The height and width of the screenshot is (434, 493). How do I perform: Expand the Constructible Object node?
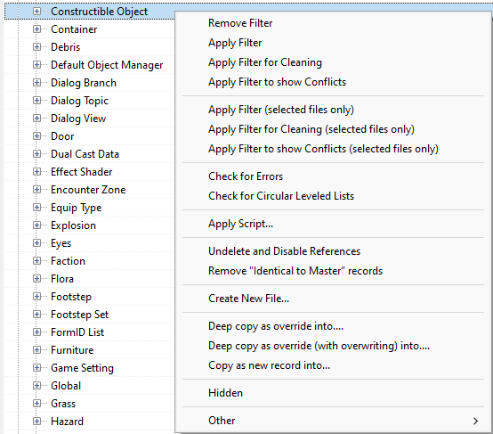pyautogui.click(x=36, y=12)
